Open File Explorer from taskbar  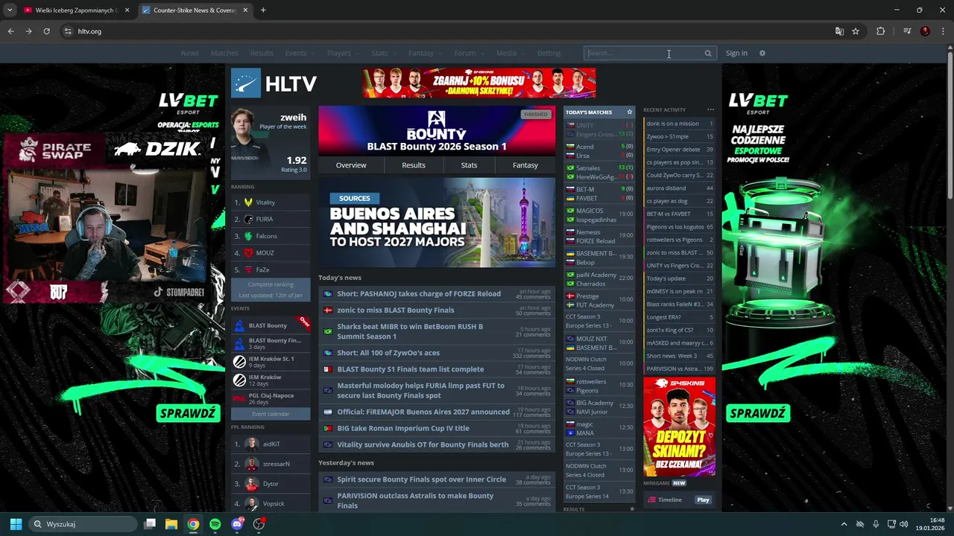click(x=171, y=524)
